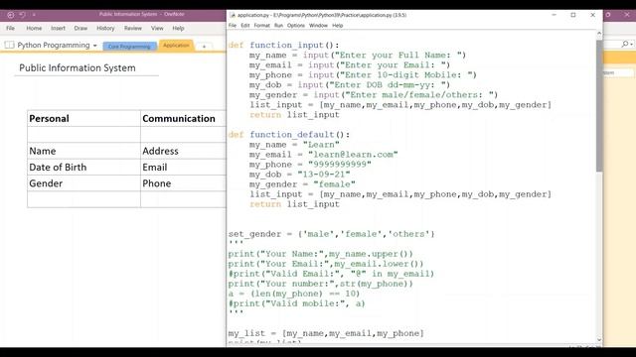This screenshot has height=357, width=636.
Task: Open View tab in OneNote
Action: [157, 29]
